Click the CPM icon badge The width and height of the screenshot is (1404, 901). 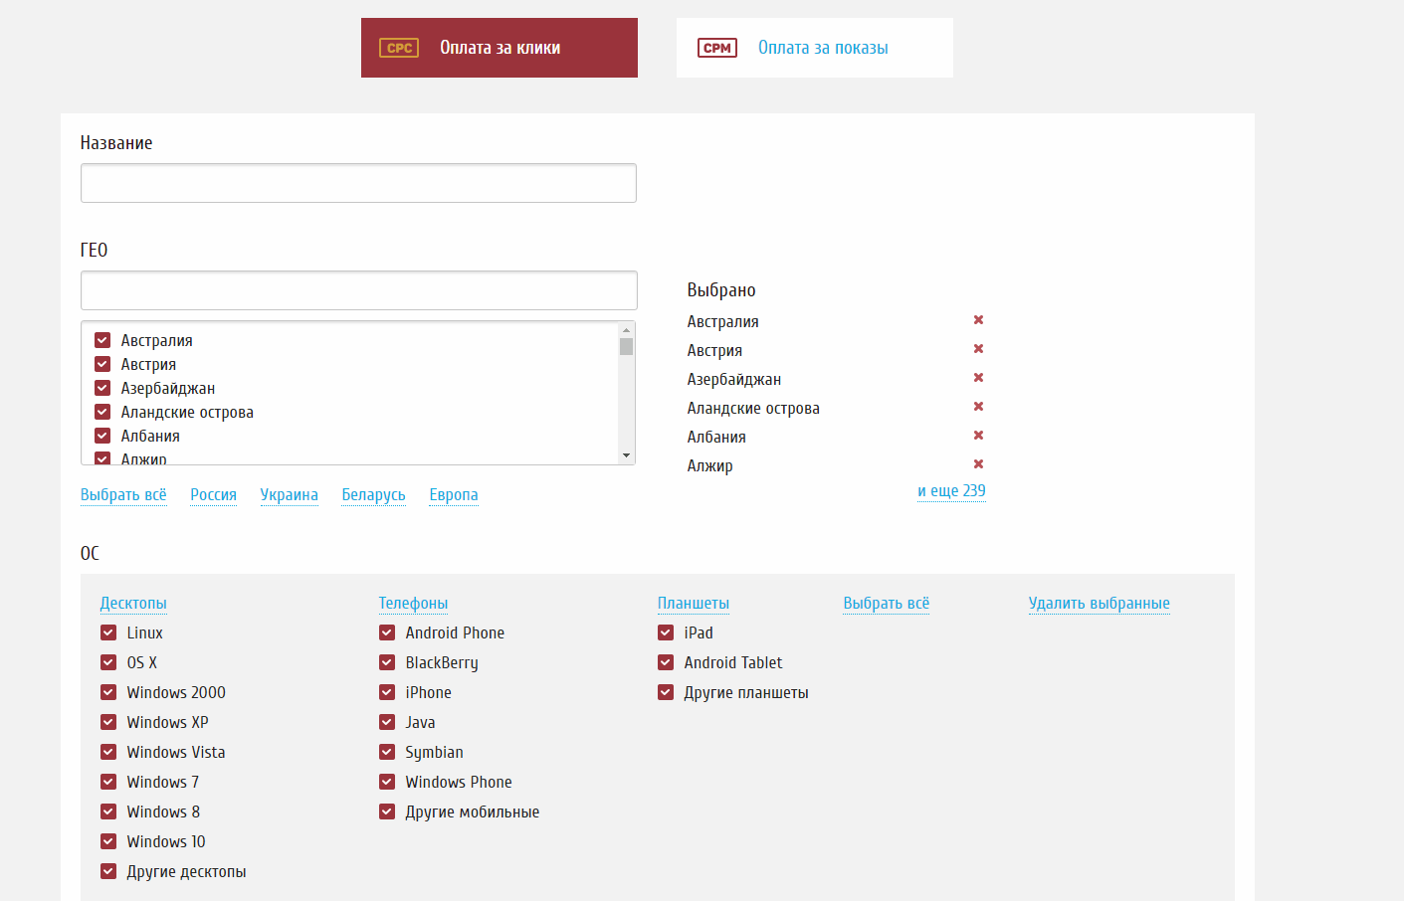pyautogui.click(x=717, y=48)
